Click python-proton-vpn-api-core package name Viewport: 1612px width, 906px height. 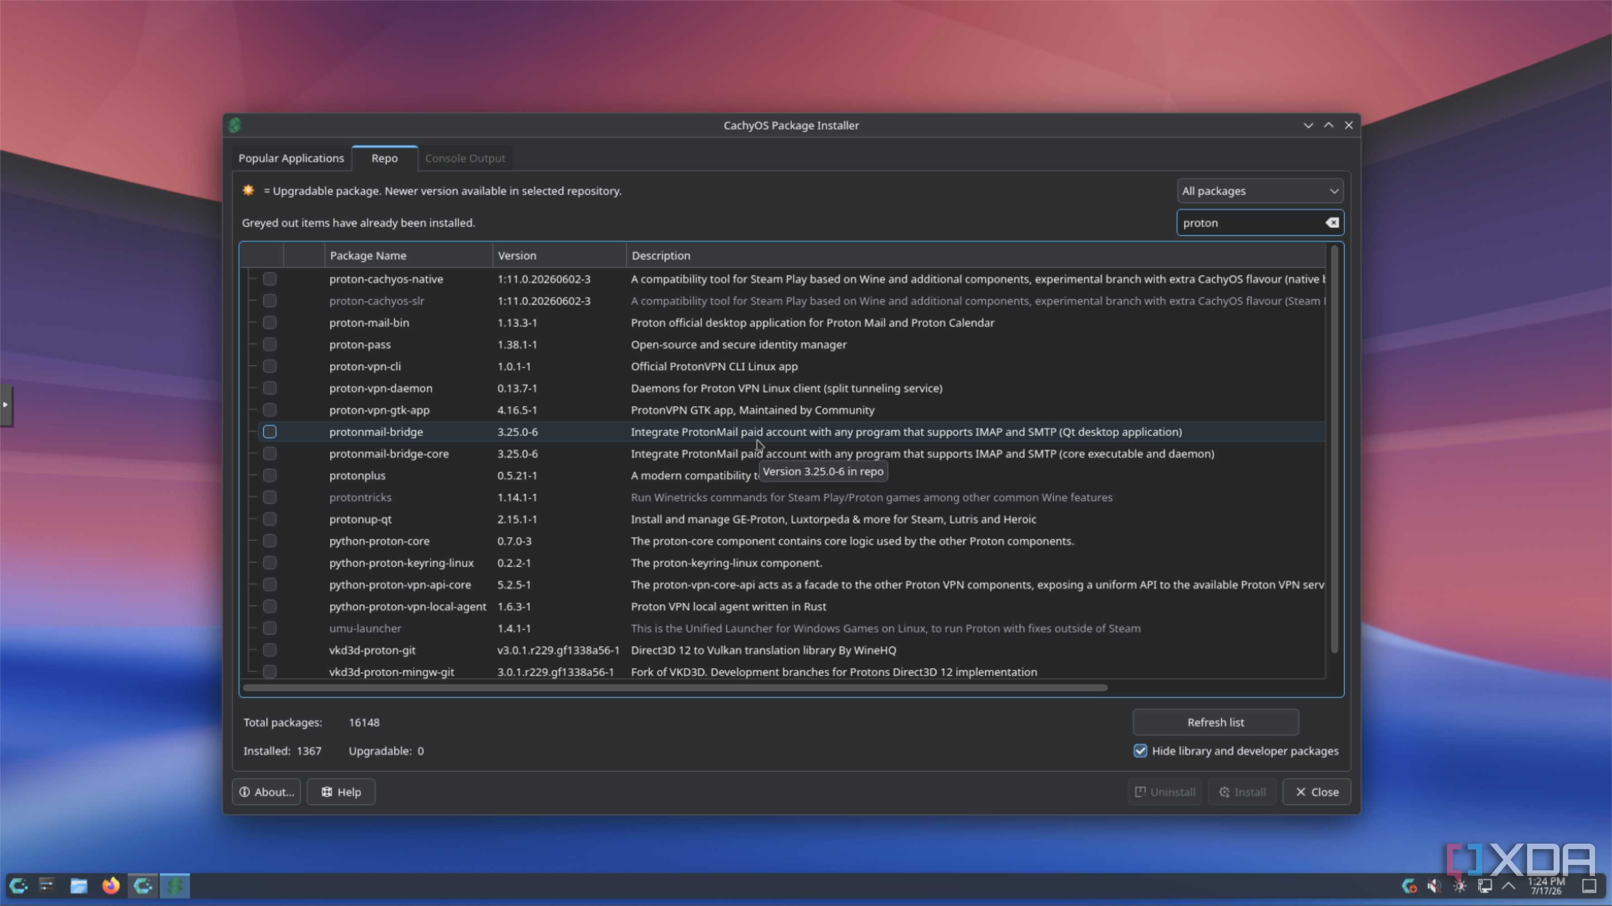[400, 585]
